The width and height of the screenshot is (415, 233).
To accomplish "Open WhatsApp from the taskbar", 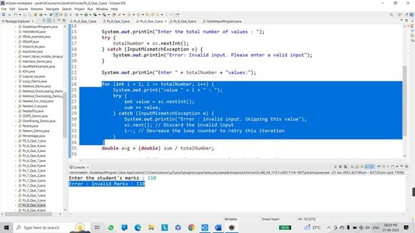I will click(x=111, y=227).
